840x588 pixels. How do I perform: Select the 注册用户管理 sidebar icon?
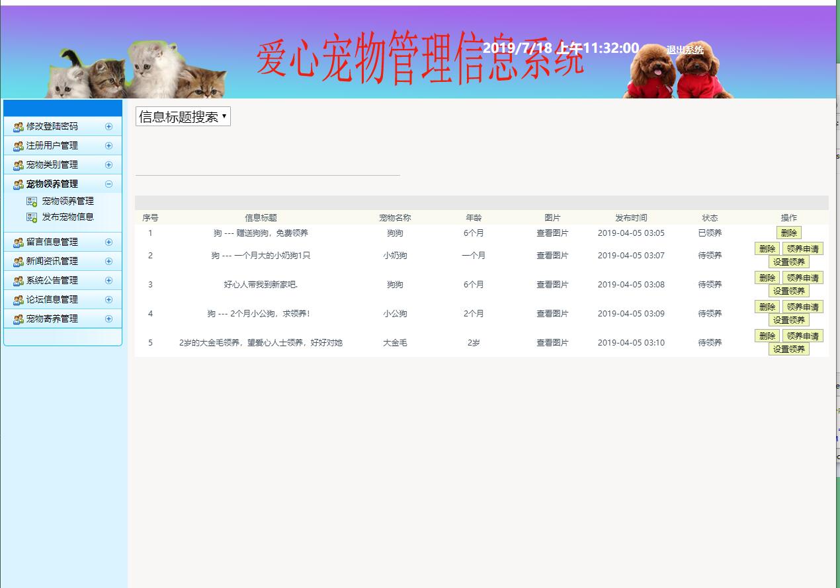(18, 146)
